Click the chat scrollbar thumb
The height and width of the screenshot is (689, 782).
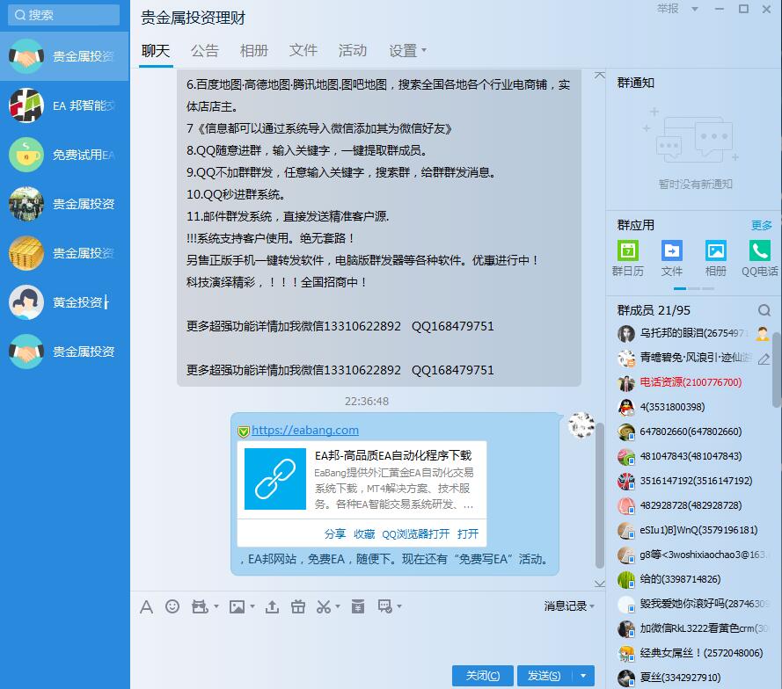pos(600,496)
